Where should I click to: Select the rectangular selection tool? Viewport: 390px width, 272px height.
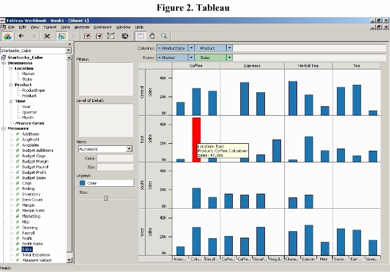[141, 36]
